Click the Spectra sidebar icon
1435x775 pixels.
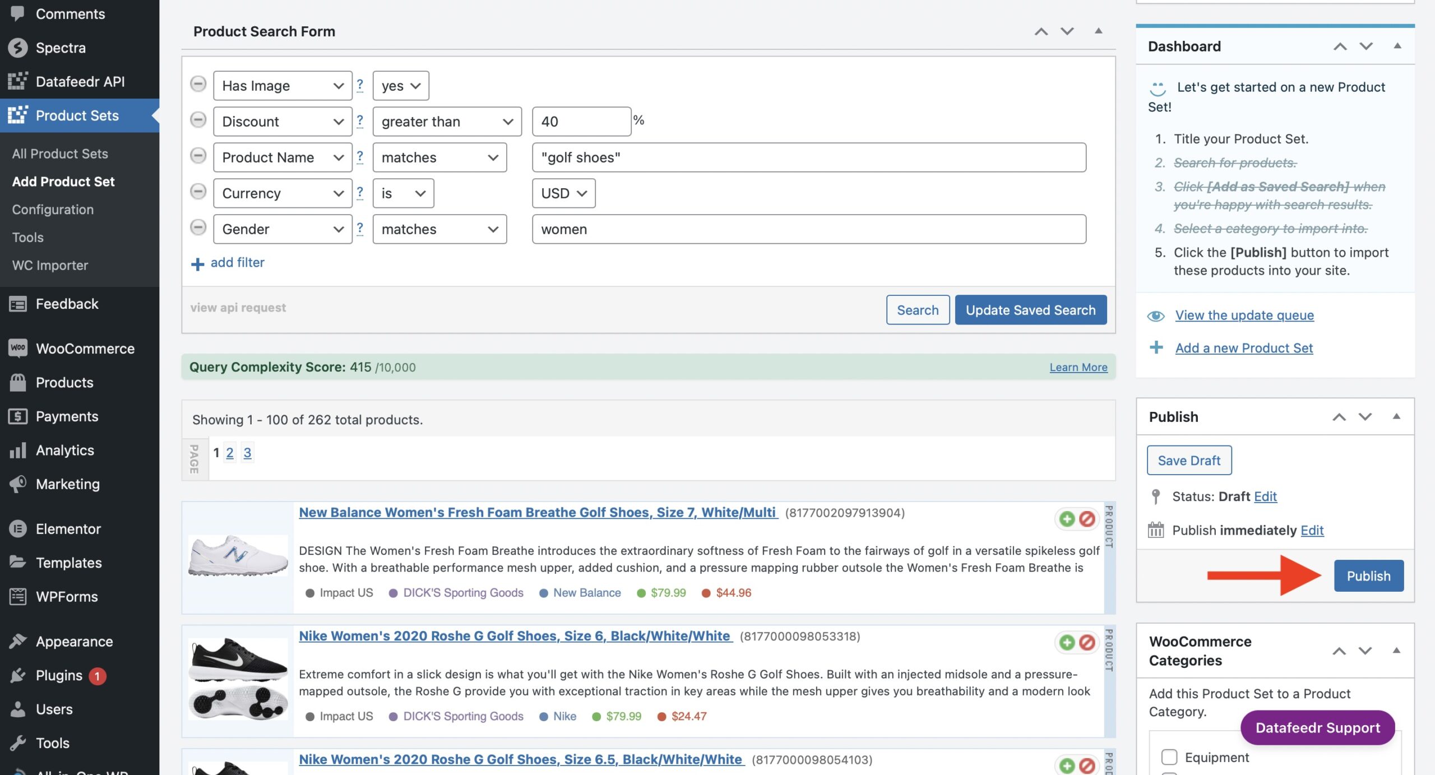(17, 48)
